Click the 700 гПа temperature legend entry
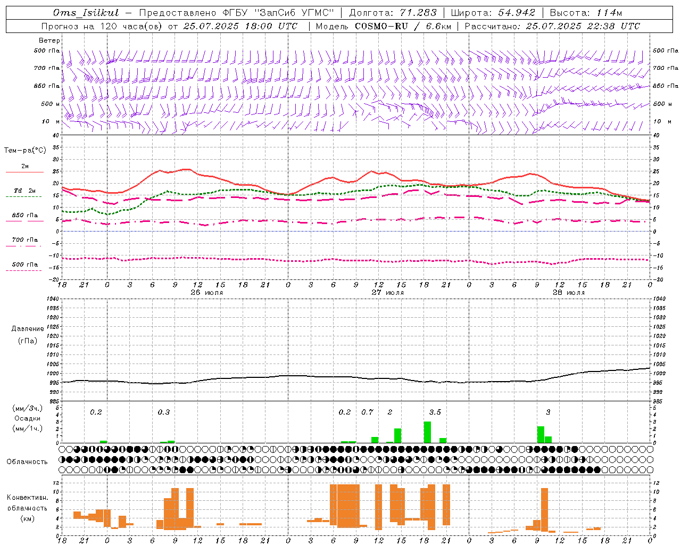This screenshot has width=681, height=545. tap(25, 240)
